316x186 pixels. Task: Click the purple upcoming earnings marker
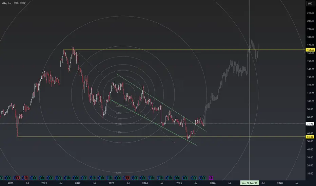211,178
